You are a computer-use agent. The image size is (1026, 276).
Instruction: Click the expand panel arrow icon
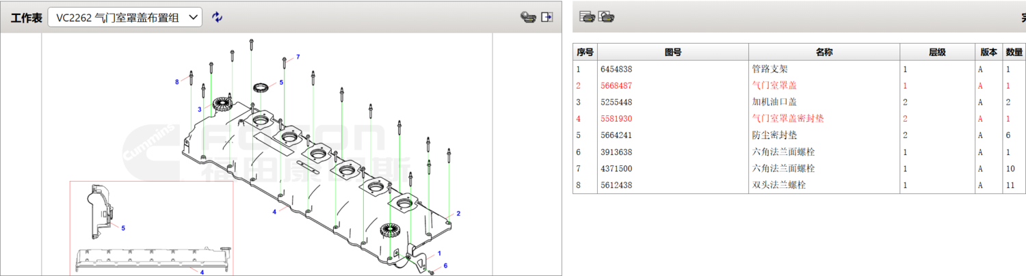(x=547, y=17)
